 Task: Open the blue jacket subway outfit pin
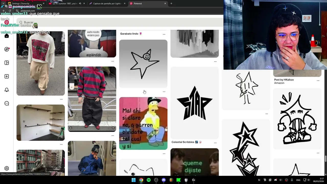92,158
